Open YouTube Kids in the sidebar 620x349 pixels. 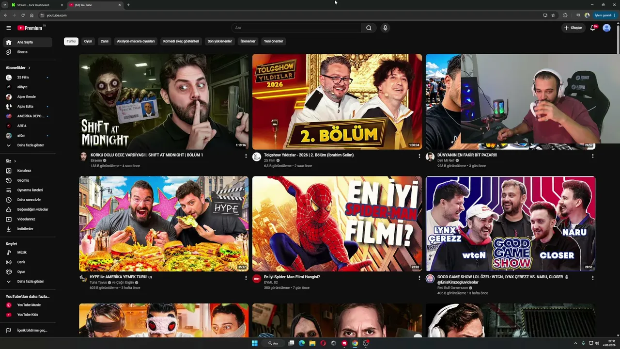click(x=29, y=315)
